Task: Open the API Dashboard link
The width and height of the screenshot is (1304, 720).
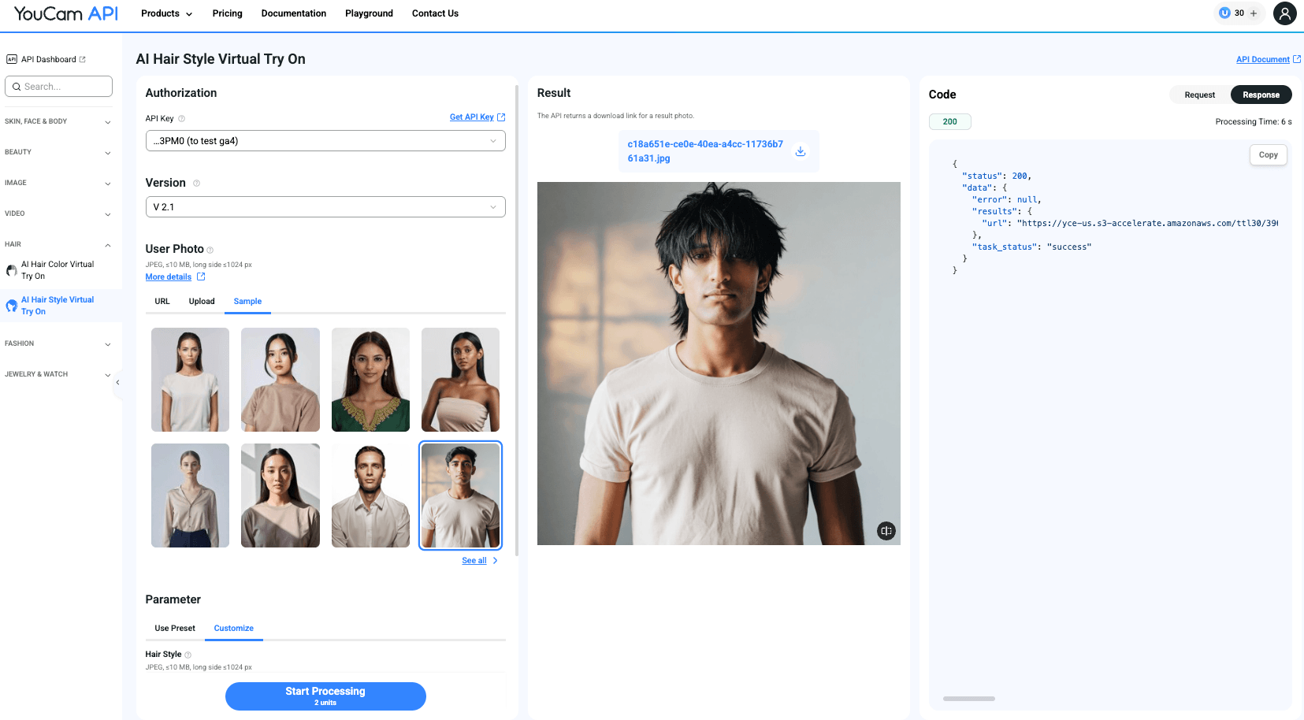Action: 49,60
